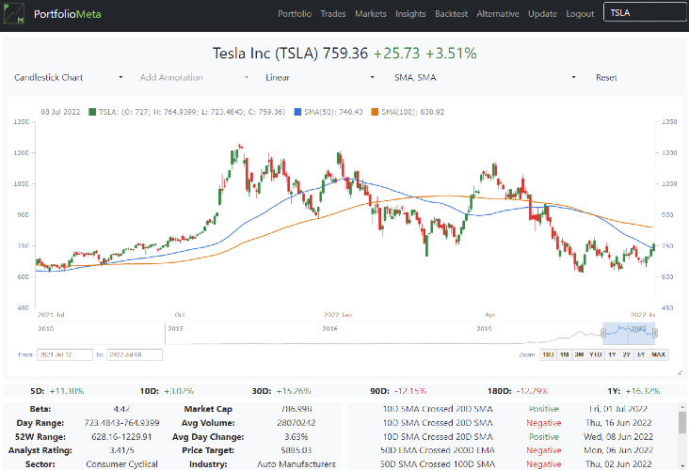689x470 pixels.
Task: Click the PortfolioMeta logo icon
Action: [x=13, y=13]
